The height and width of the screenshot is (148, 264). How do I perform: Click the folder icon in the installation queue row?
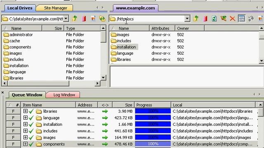tap(39, 125)
